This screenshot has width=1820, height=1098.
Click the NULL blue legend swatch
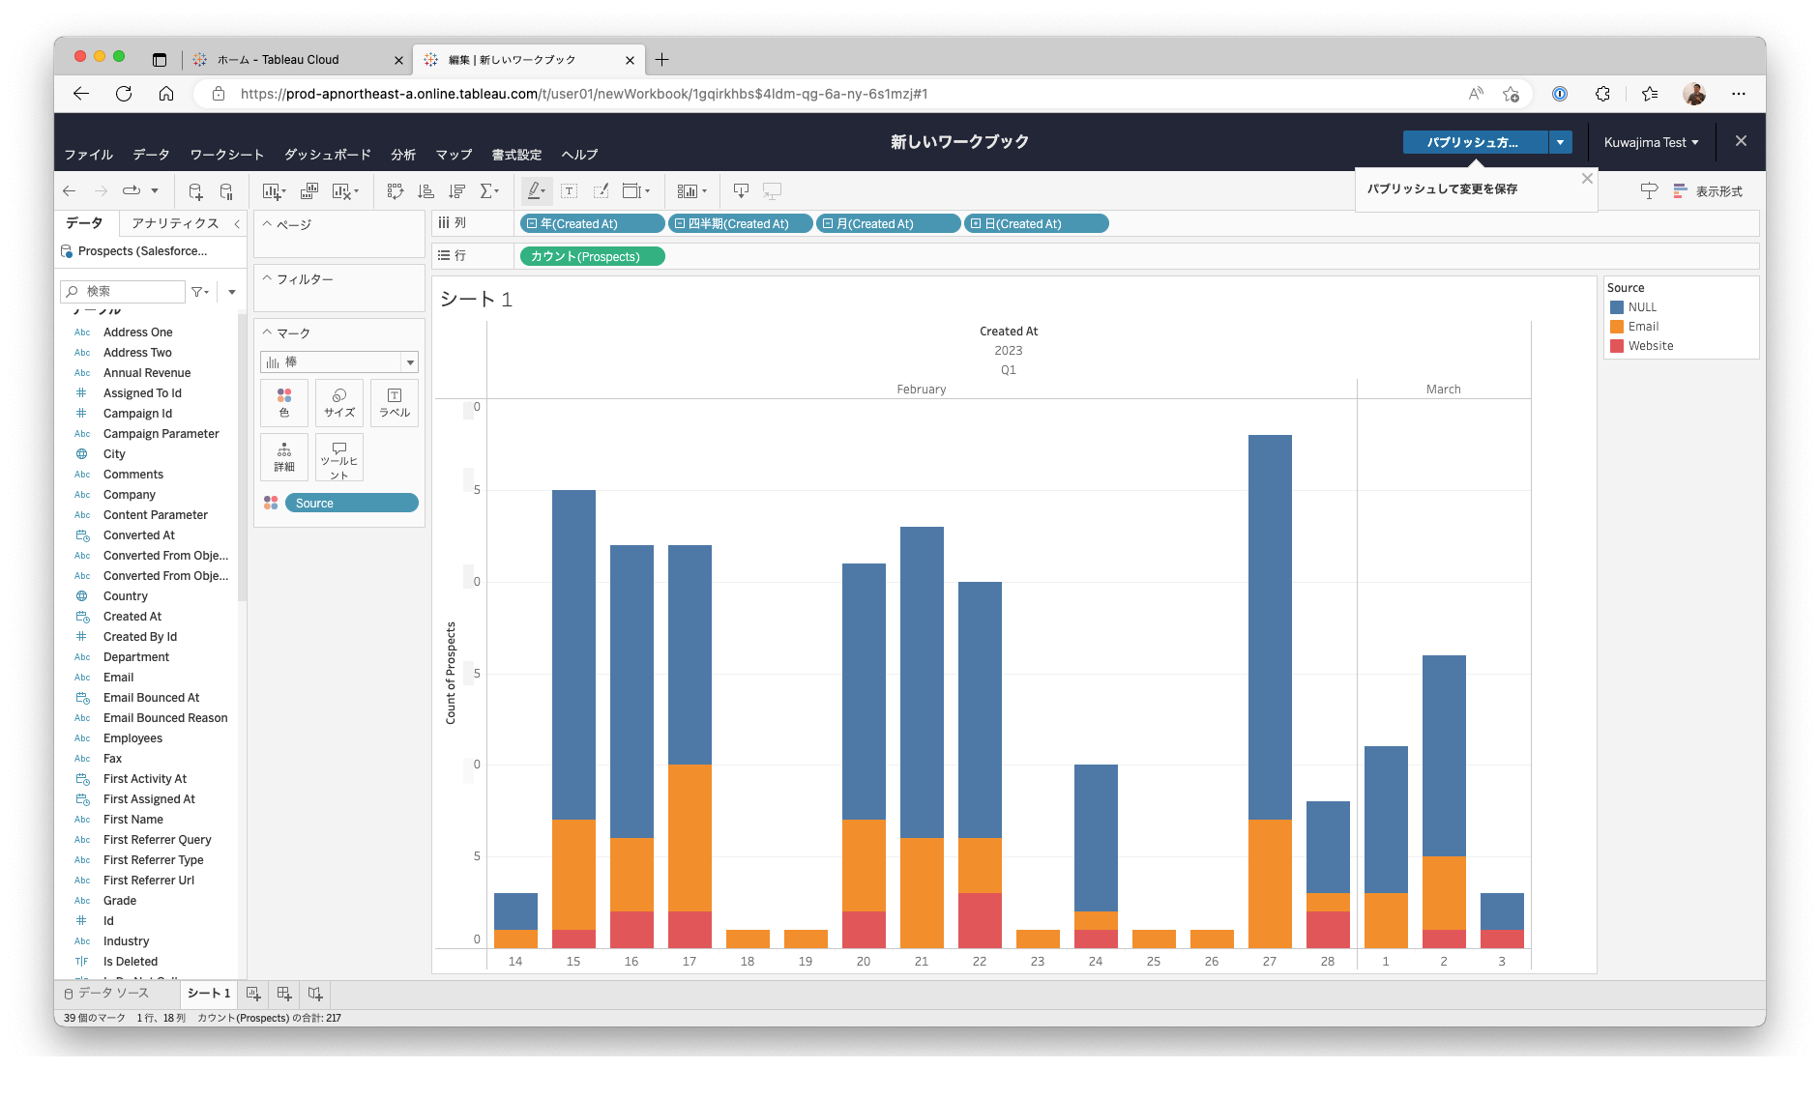point(1617,307)
